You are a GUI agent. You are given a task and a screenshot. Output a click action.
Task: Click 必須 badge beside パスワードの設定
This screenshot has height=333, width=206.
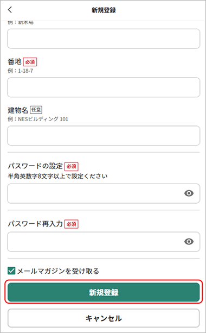[72, 166]
